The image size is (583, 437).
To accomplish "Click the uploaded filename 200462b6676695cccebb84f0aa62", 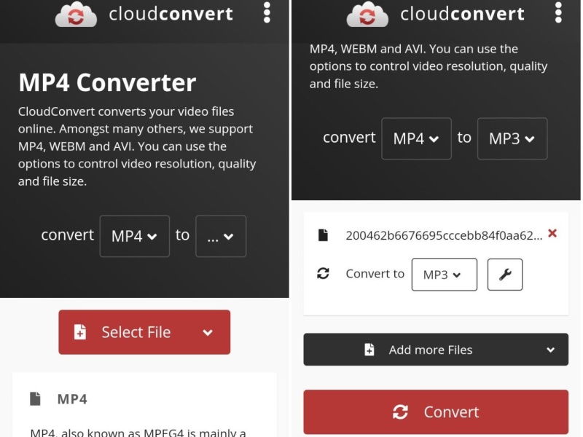I will point(444,235).
